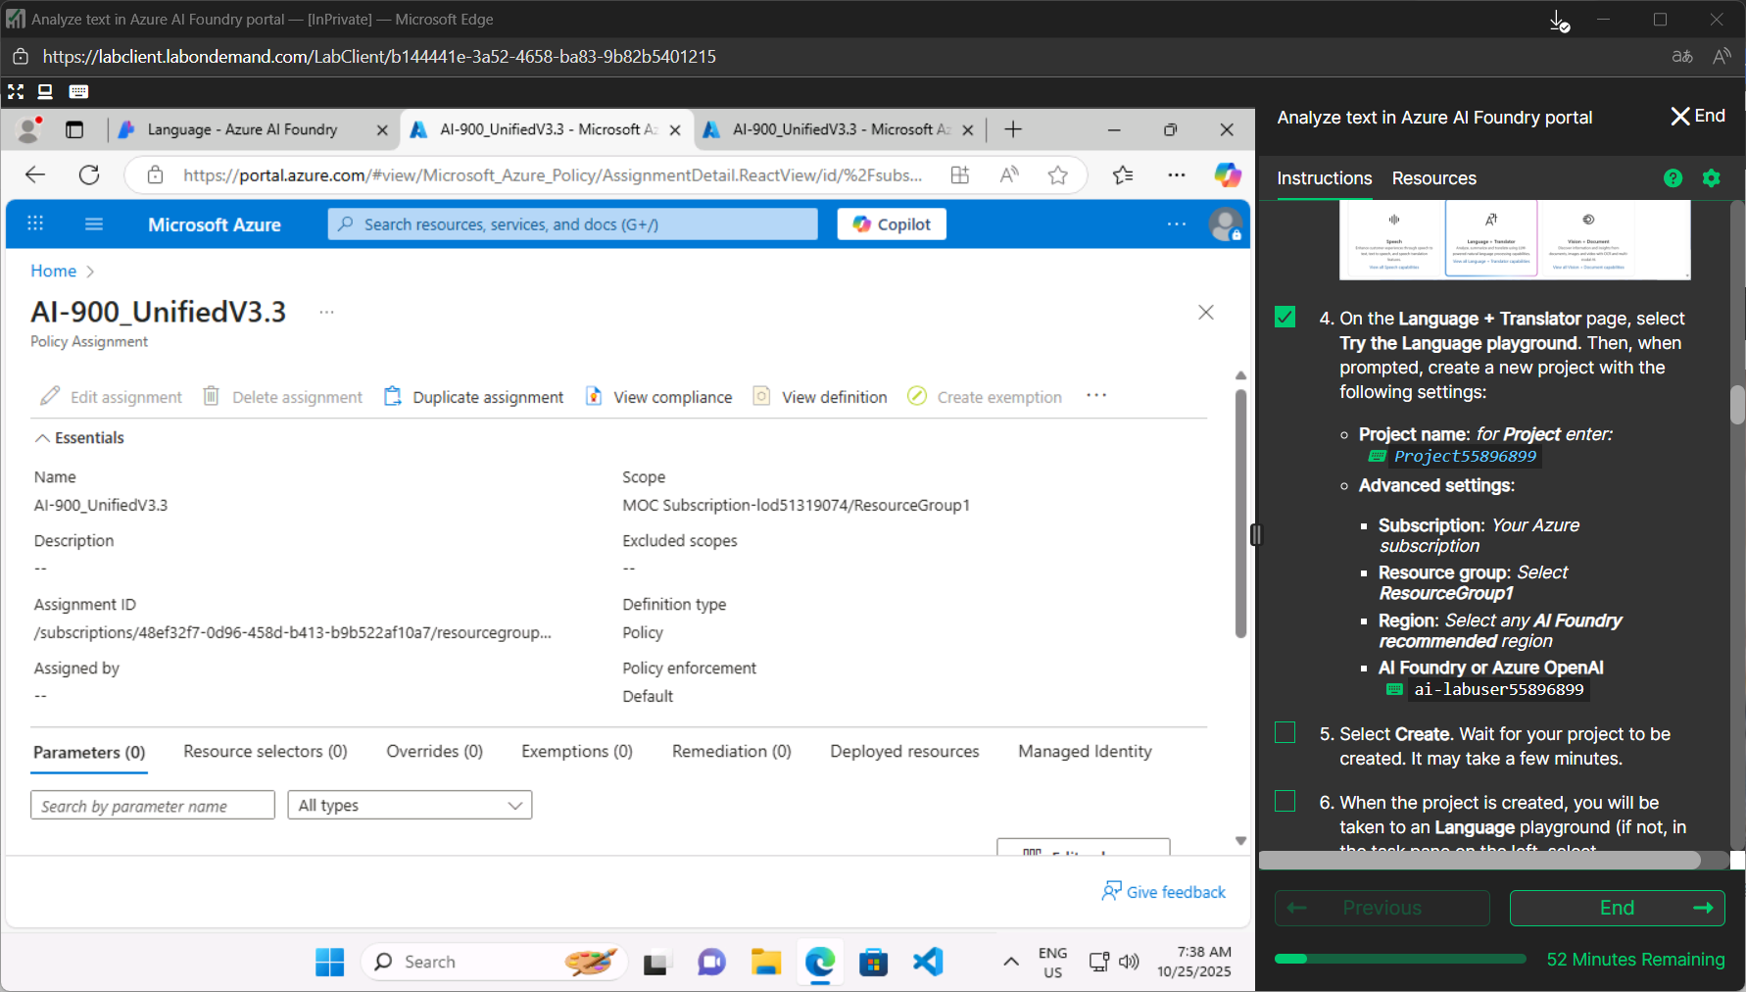This screenshot has width=1746, height=992.
Task: Open policy title more options ellipsis
Action: click(x=326, y=313)
